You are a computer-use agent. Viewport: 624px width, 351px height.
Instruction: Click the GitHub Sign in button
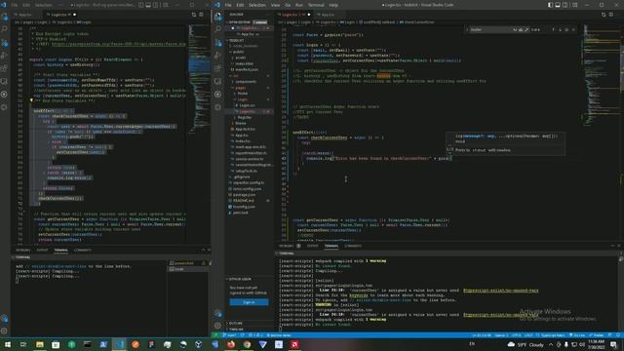250,302
